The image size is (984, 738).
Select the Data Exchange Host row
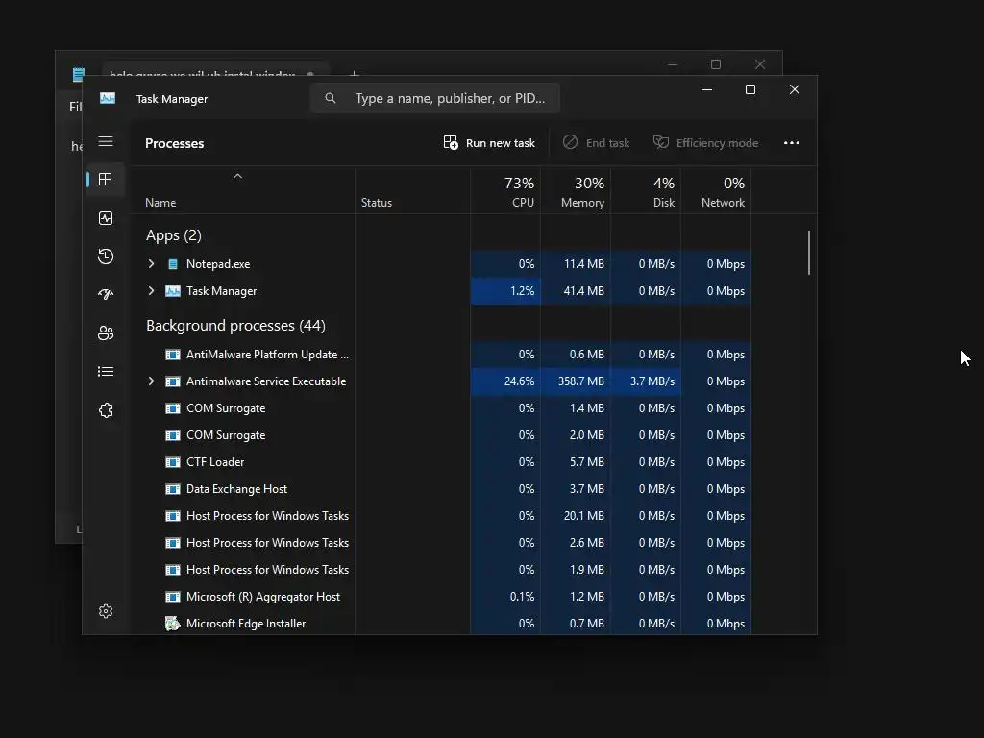440,489
